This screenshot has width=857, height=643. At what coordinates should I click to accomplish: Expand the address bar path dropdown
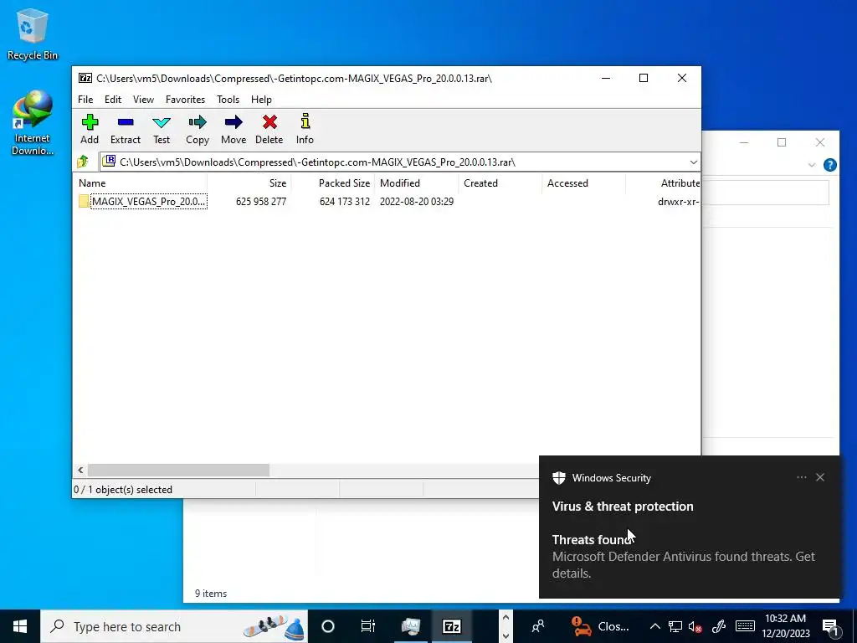[x=693, y=162]
